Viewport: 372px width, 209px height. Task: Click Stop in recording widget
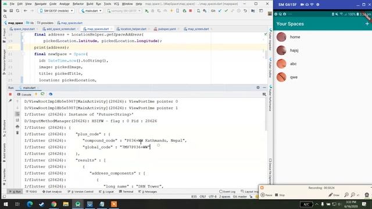pos(280,195)
